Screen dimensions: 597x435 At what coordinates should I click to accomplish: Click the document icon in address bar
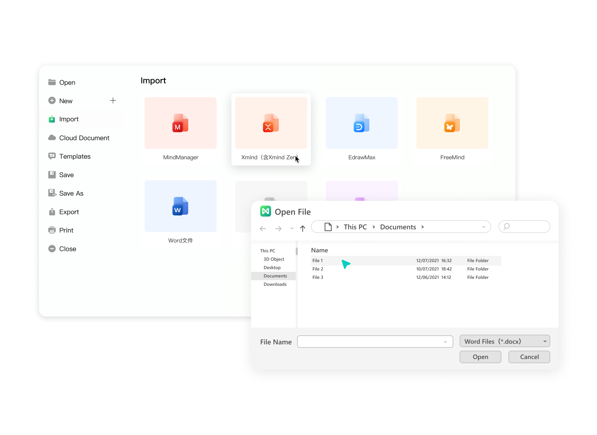328,227
